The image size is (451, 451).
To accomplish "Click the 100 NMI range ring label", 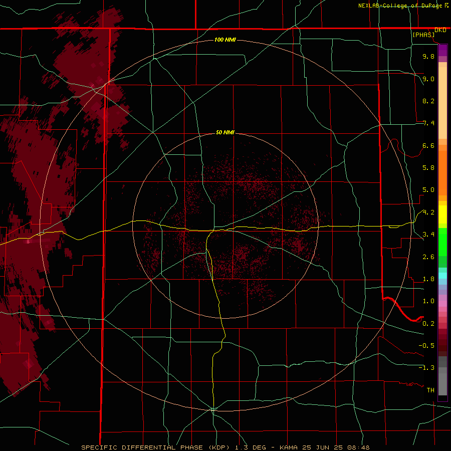I will click(225, 40).
